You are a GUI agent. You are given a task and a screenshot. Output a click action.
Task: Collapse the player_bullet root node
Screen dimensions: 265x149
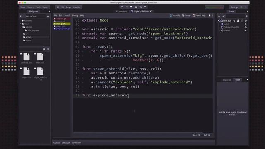point(218,21)
